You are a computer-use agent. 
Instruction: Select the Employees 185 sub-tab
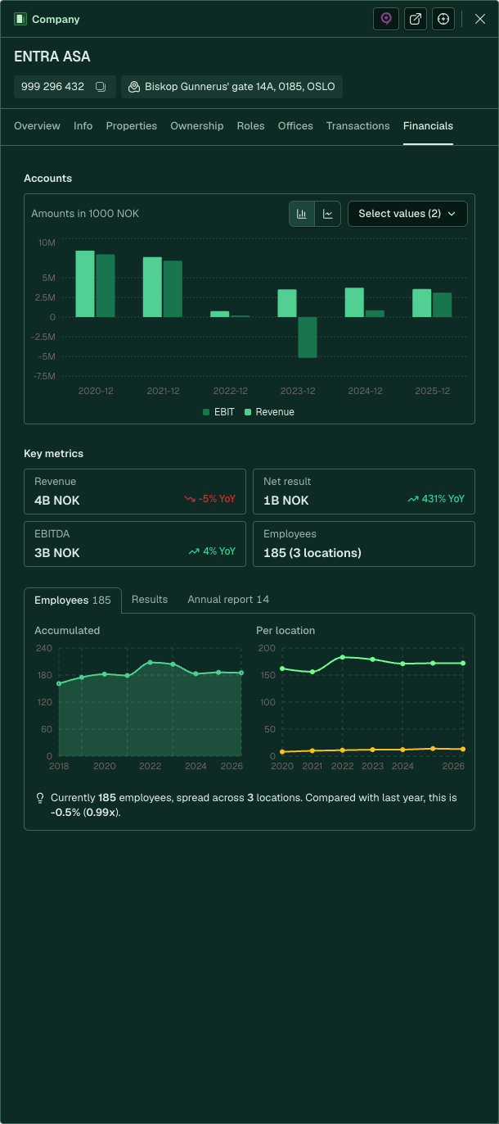73,601
